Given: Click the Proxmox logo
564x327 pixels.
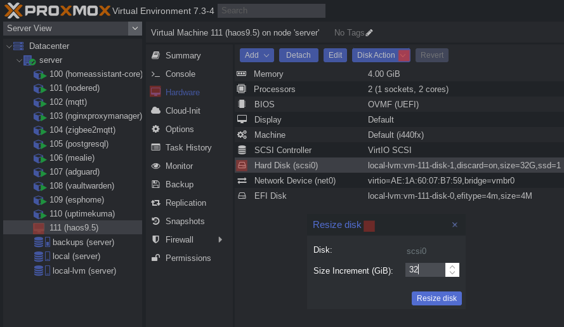Looking at the screenshot, I should click(x=57, y=10).
